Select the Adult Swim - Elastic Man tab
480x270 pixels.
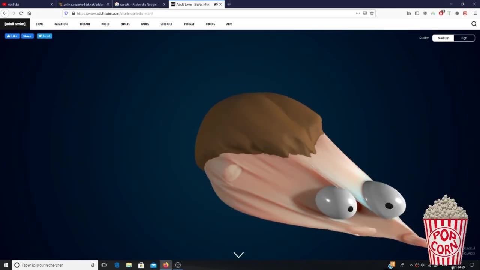[x=196, y=4]
